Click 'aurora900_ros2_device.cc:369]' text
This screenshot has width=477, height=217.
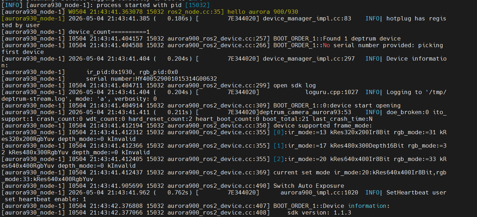tap(219, 172)
